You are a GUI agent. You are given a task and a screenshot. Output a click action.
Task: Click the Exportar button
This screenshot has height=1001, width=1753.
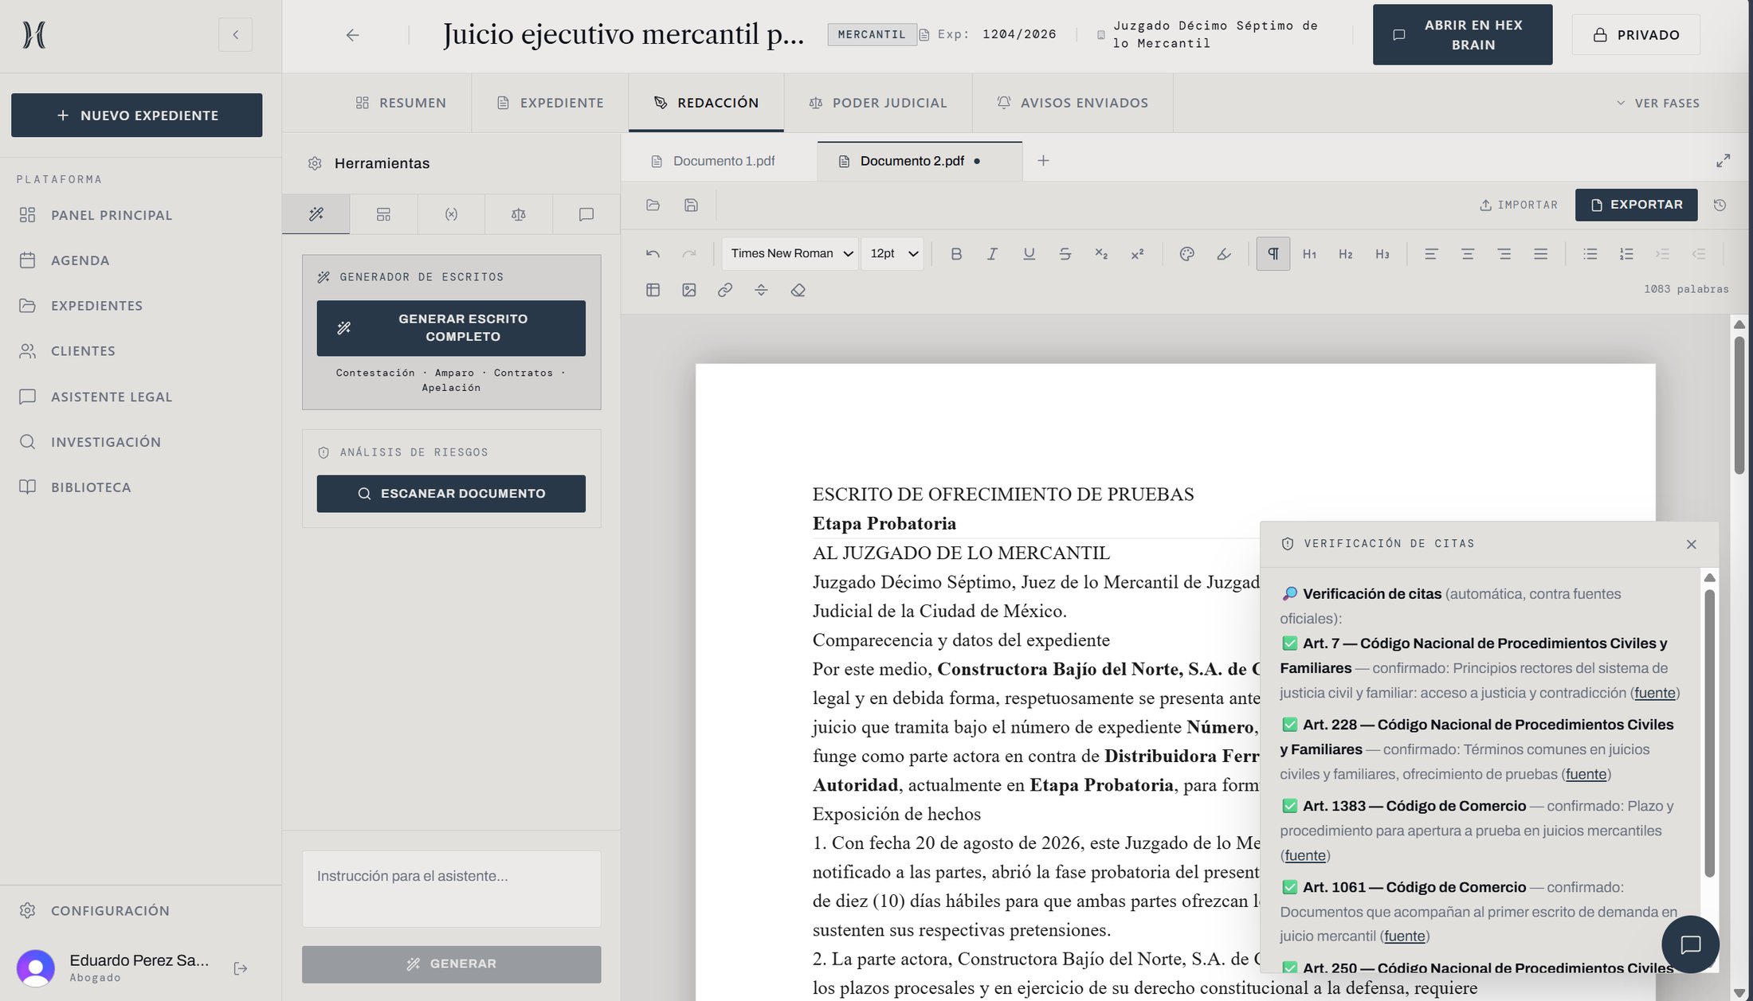coord(1636,205)
